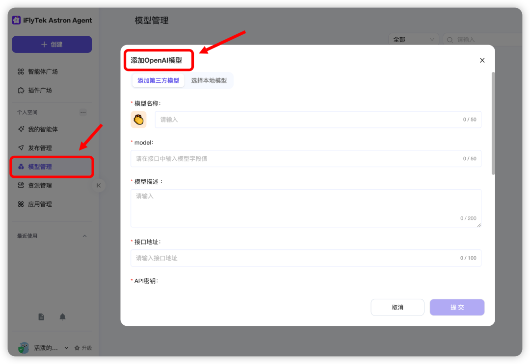The height and width of the screenshot is (364, 530).
Task: Click the 我的智能体 sparkle icon
Action: (x=21, y=129)
